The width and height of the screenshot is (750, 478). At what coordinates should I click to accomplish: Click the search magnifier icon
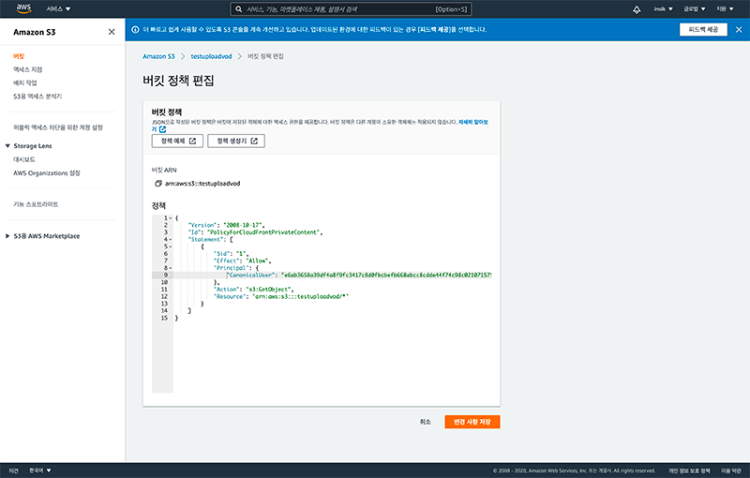click(239, 9)
